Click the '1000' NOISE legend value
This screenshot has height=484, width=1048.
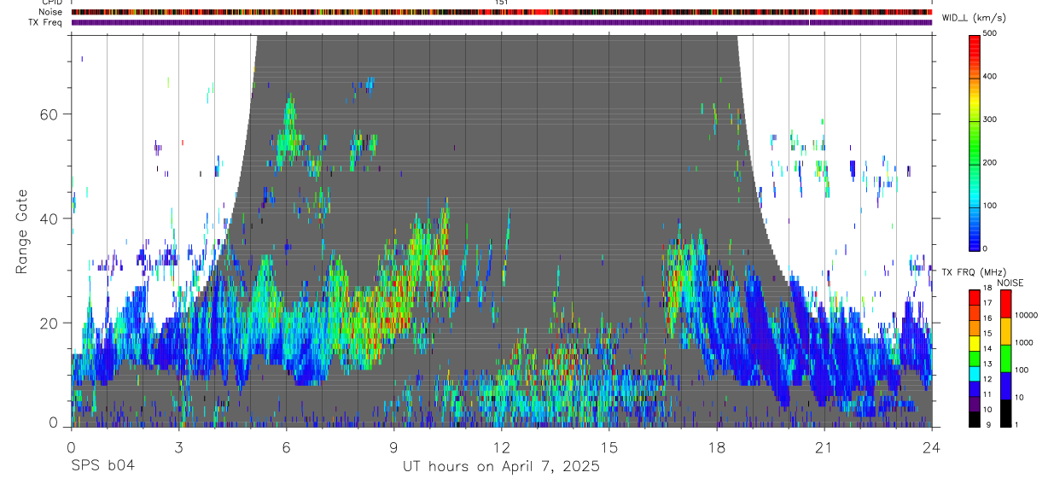(1024, 342)
